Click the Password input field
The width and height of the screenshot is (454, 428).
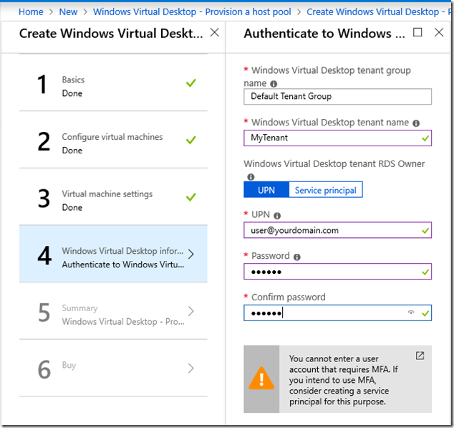pyautogui.click(x=337, y=272)
